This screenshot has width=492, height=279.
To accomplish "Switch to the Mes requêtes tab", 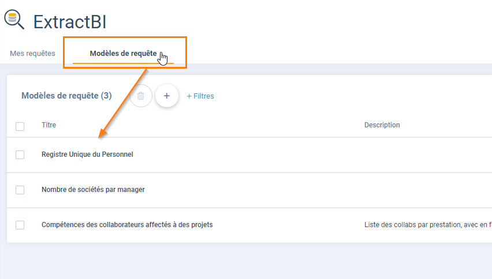I will click(32, 54).
